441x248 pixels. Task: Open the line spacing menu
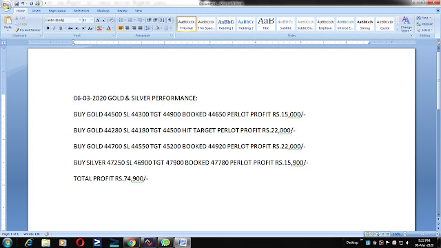coord(148,28)
